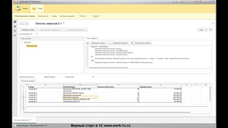Launch the Конструктор запроса button
This screenshot has height=128, width=228.
[x=141, y=43]
